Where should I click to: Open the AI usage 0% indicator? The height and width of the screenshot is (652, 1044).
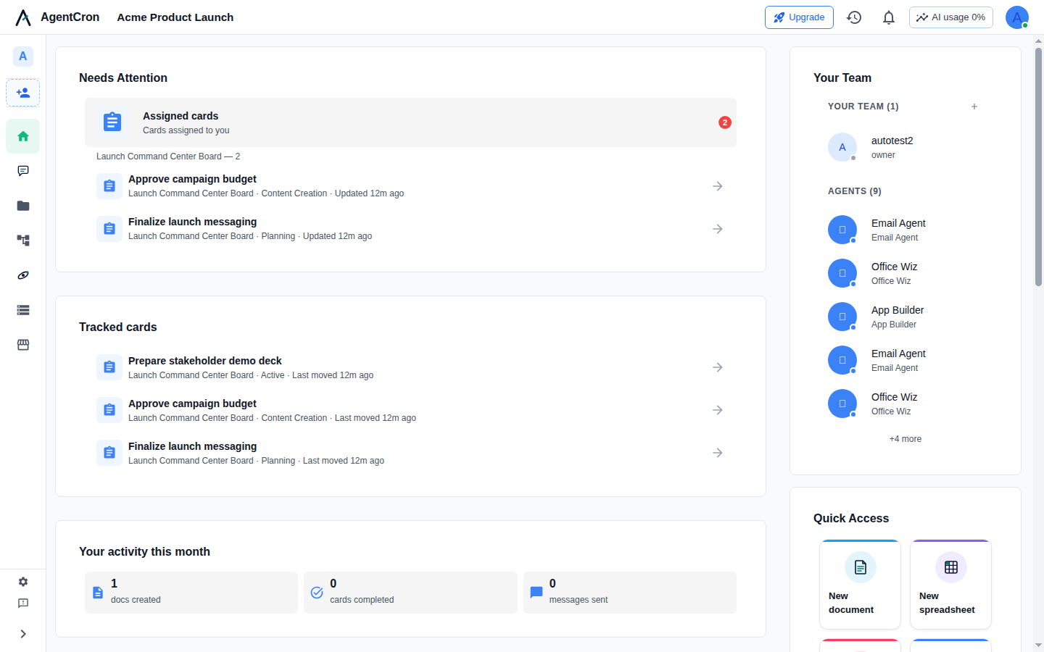click(x=951, y=17)
